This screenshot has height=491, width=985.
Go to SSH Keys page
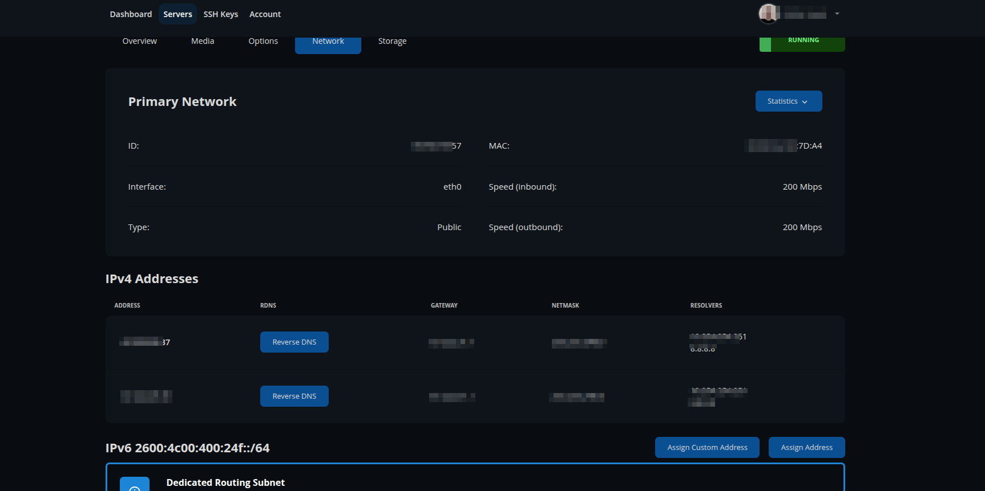coord(221,14)
